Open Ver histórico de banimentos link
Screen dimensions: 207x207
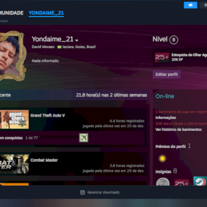click(x=179, y=129)
